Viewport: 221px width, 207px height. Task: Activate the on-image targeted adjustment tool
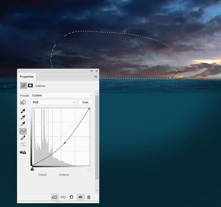click(x=23, y=102)
